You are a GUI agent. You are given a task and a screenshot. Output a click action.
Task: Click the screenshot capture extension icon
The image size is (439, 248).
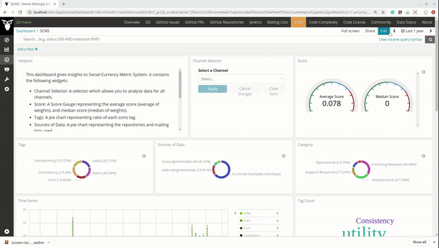click(x=415, y=12)
